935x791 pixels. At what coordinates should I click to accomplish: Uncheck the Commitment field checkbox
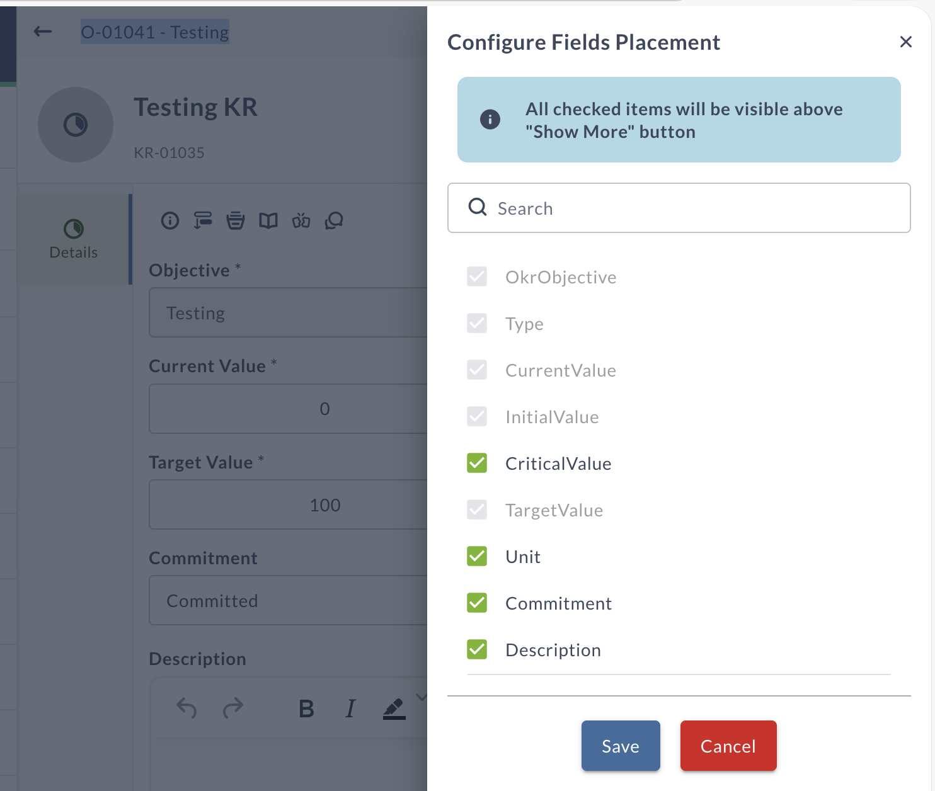477,603
